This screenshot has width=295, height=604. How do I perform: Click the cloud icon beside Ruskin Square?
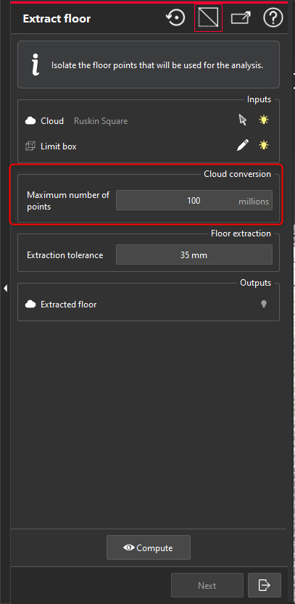tap(30, 121)
